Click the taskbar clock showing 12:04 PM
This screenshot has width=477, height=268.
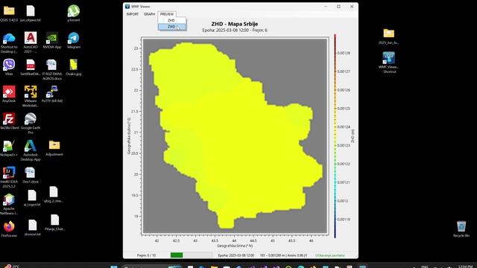tap(465, 267)
